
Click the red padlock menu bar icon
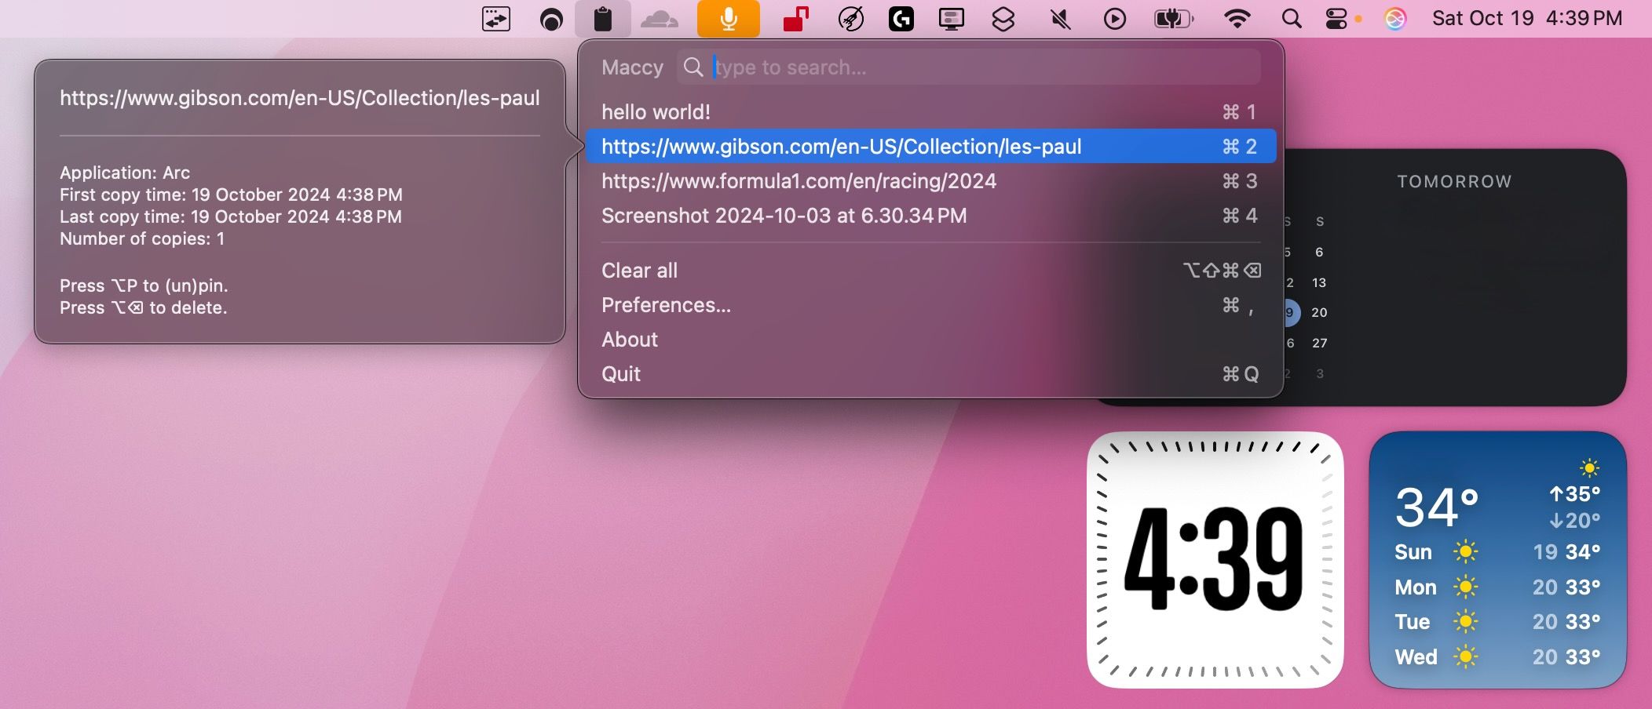tap(796, 19)
